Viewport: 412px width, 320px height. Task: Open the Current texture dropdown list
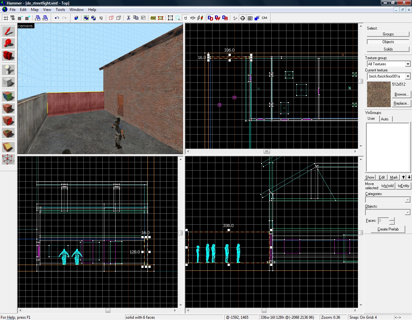coord(408,76)
